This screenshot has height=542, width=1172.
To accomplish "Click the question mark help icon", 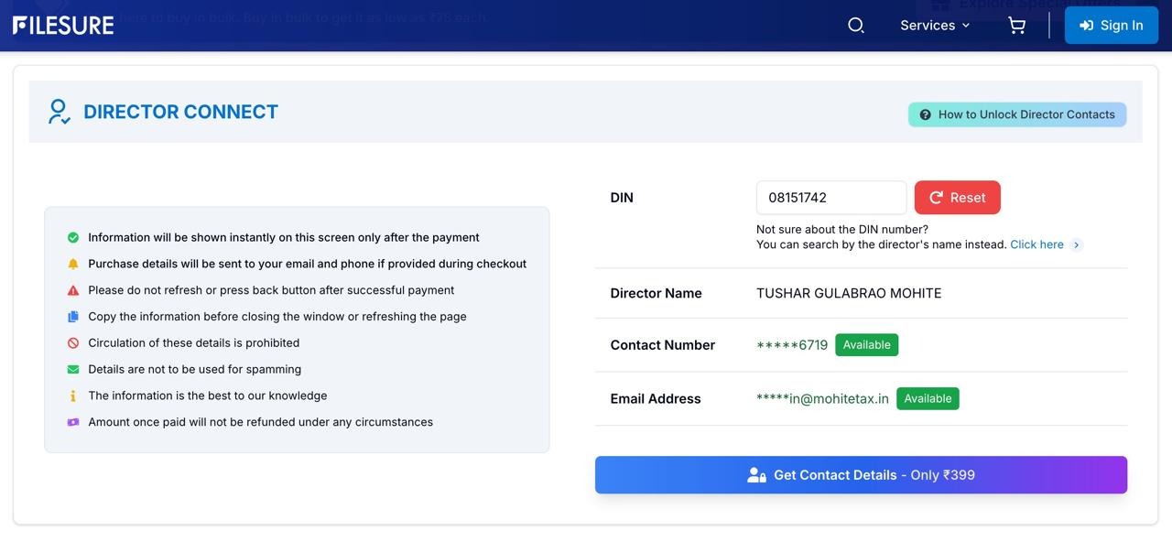I will 925,114.
